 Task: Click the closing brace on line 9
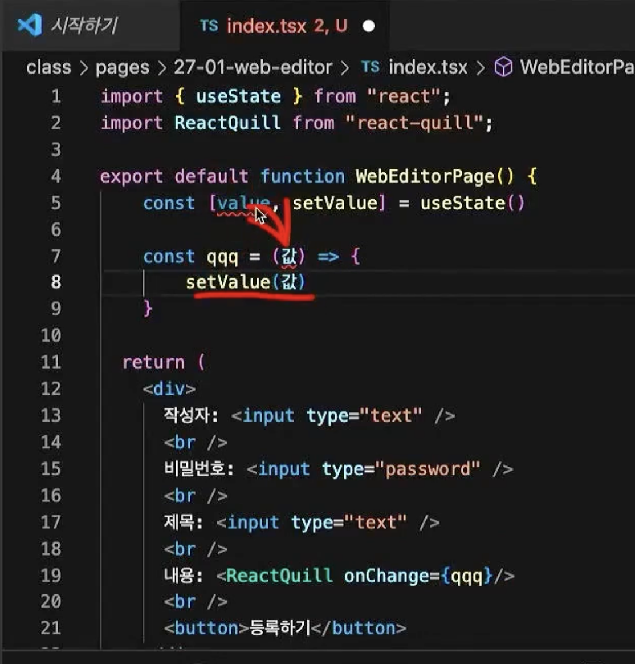coord(148,308)
